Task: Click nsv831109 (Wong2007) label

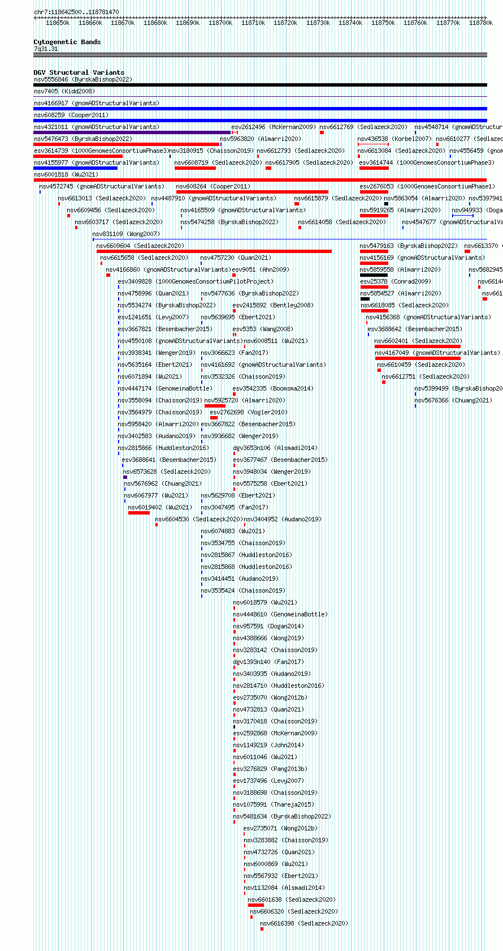Action: tap(126, 234)
